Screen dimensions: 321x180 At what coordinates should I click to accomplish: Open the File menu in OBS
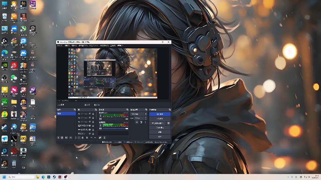[x=59, y=46]
